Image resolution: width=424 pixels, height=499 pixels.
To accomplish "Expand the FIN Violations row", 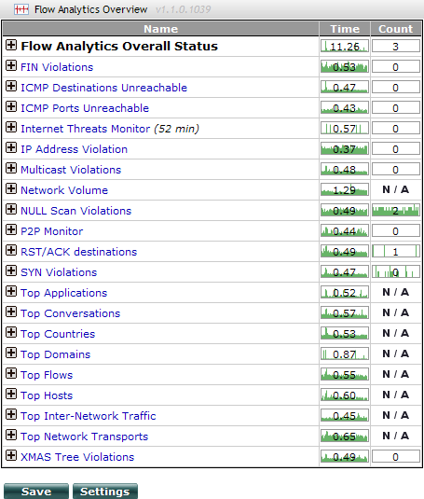I will coord(11,65).
